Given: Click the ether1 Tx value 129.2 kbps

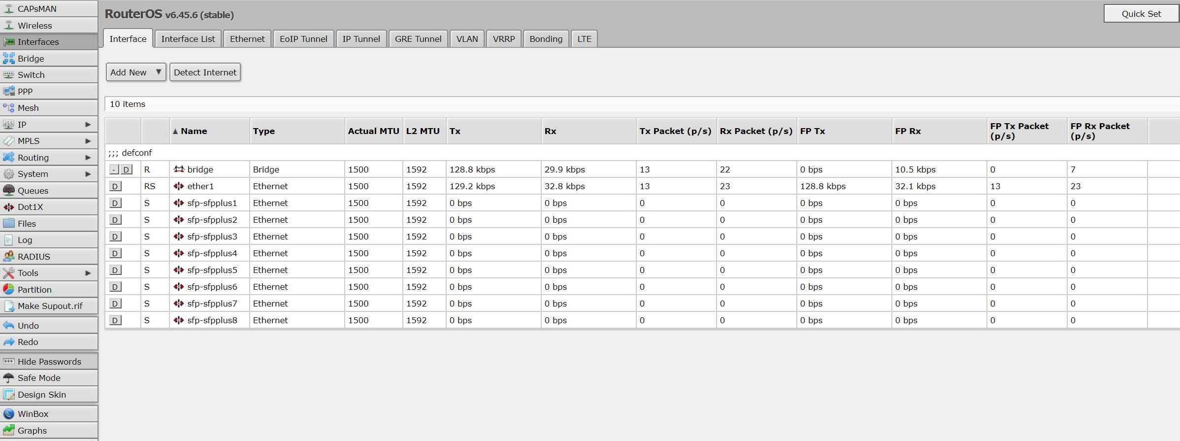Looking at the screenshot, I should coord(472,186).
